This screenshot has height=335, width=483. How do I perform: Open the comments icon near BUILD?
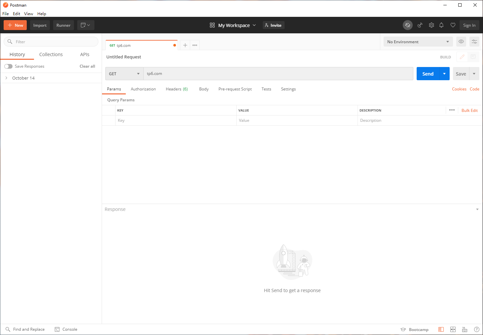(473, 57)
